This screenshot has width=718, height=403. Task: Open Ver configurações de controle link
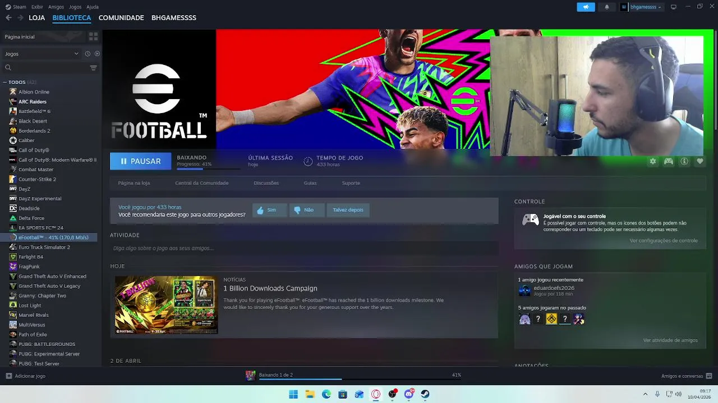click(664, 241)
